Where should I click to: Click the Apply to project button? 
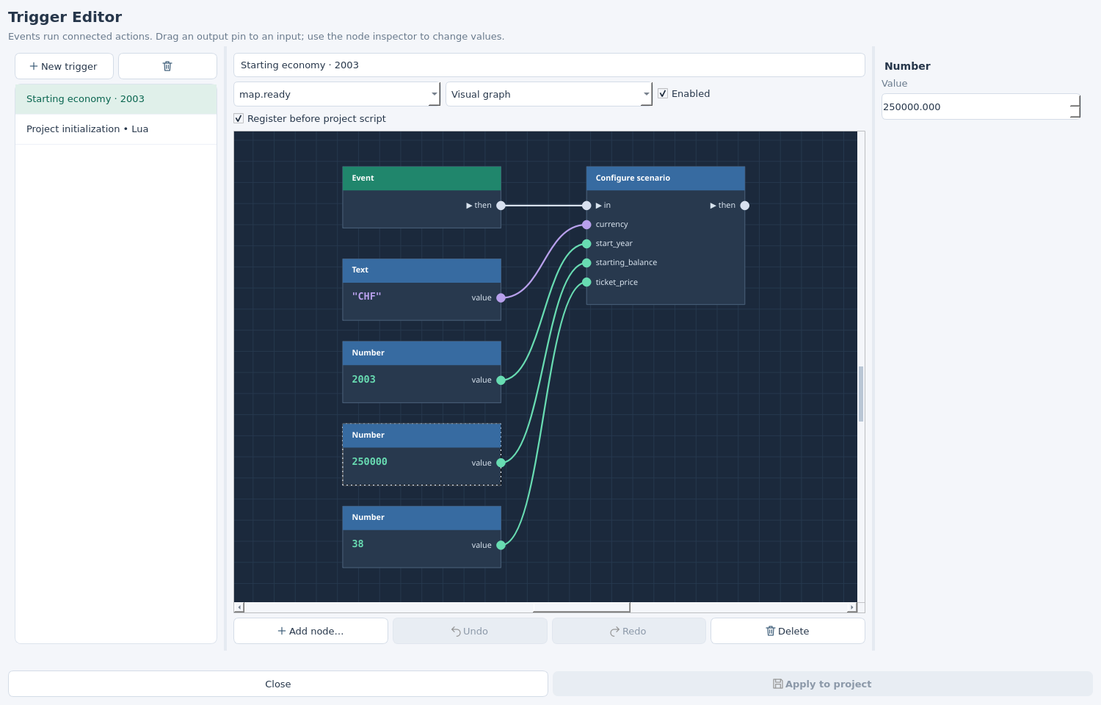click(823, 684)
